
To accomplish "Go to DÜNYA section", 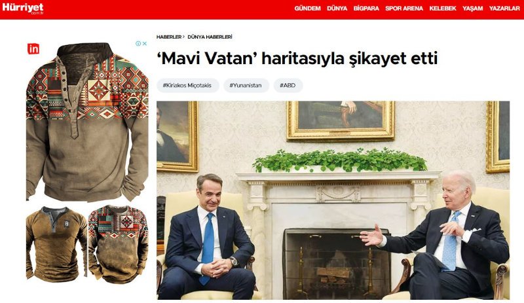I will (x=337, y=9).
